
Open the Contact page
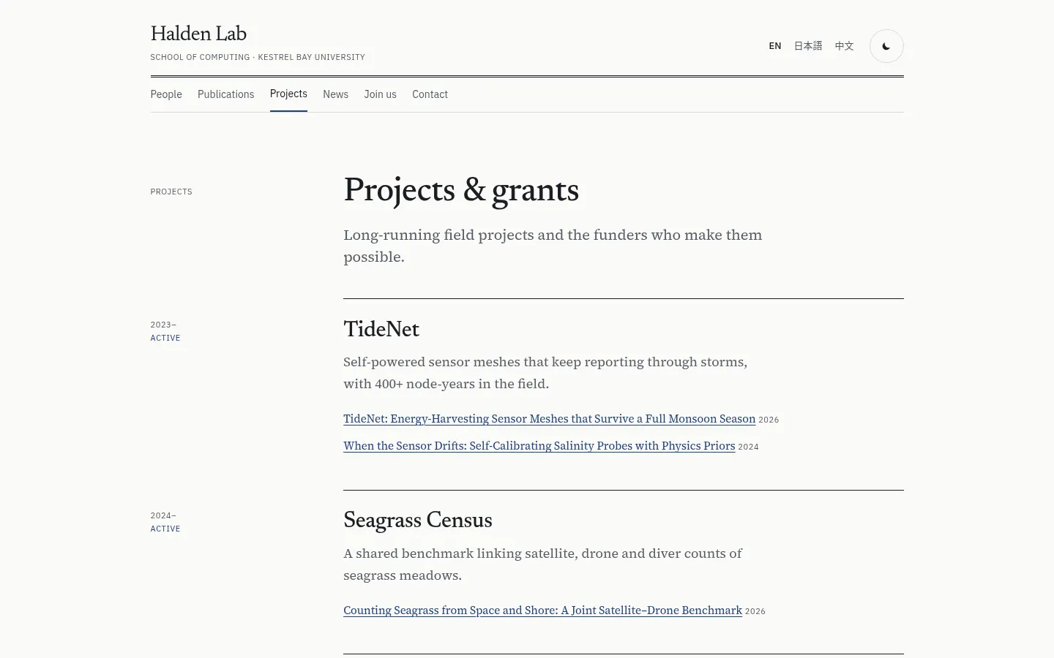point(430,94)
